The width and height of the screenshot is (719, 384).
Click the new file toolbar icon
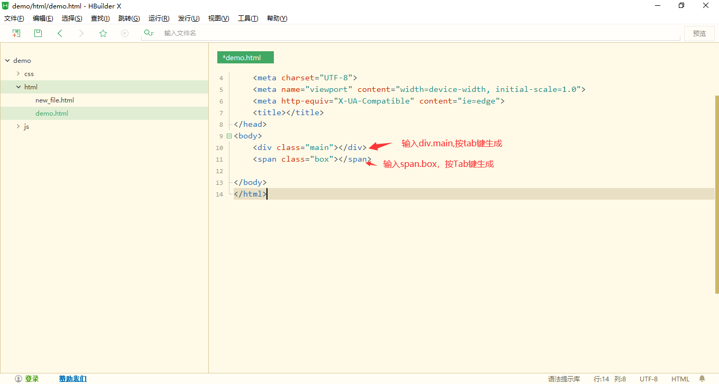tap(16, 33)
